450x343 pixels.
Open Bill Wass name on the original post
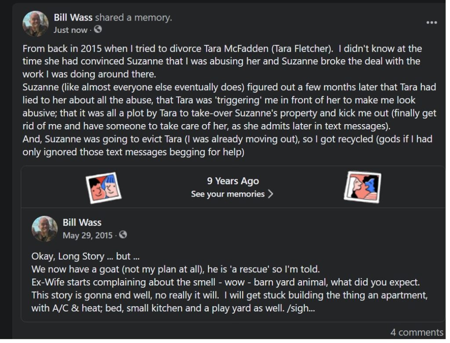click(x=82, y=223)
